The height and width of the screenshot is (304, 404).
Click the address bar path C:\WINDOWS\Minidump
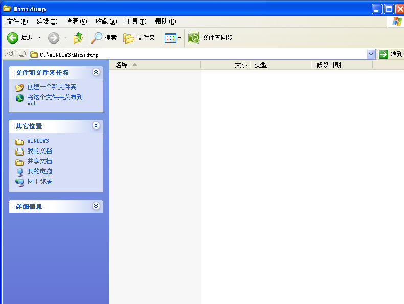[69, 55]
